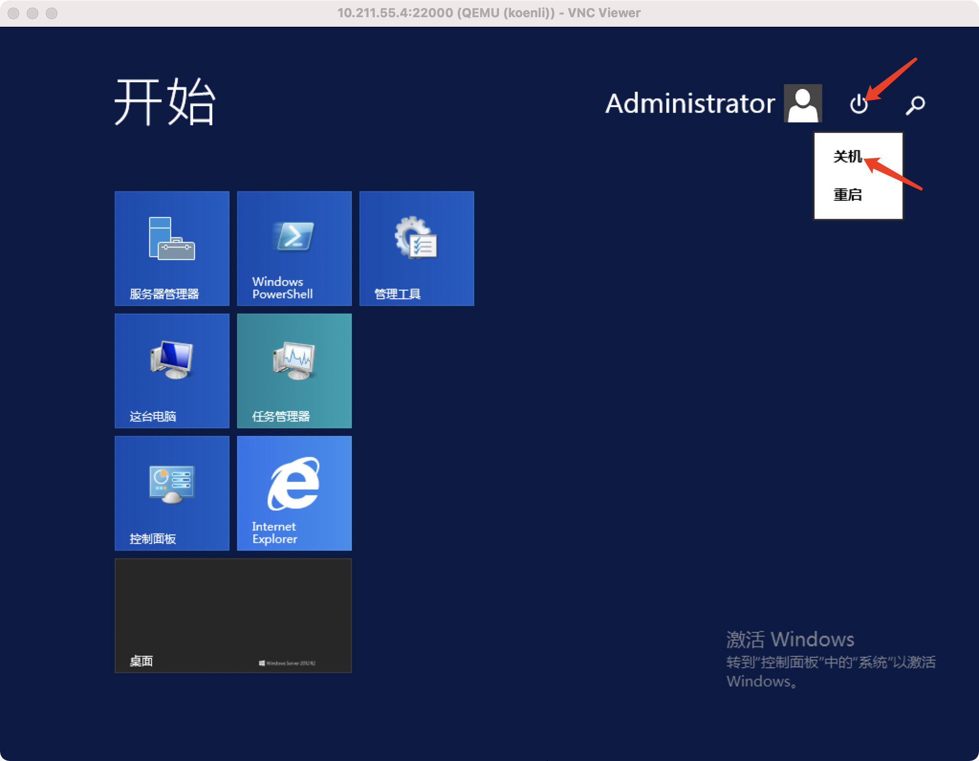Screen dimensions: 979x761
Task: Launch Windows PowerShell from its tile
Action: pyautogui.click(x=294, y=249)
